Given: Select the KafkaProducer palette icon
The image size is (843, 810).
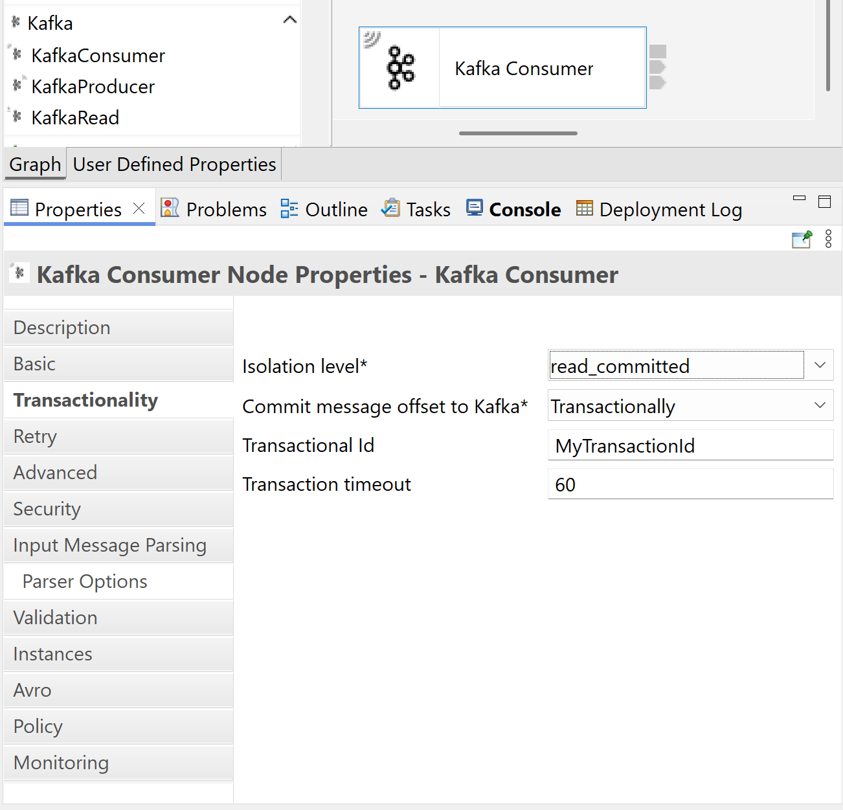Looking at the screenshot, I should (17, 85).
